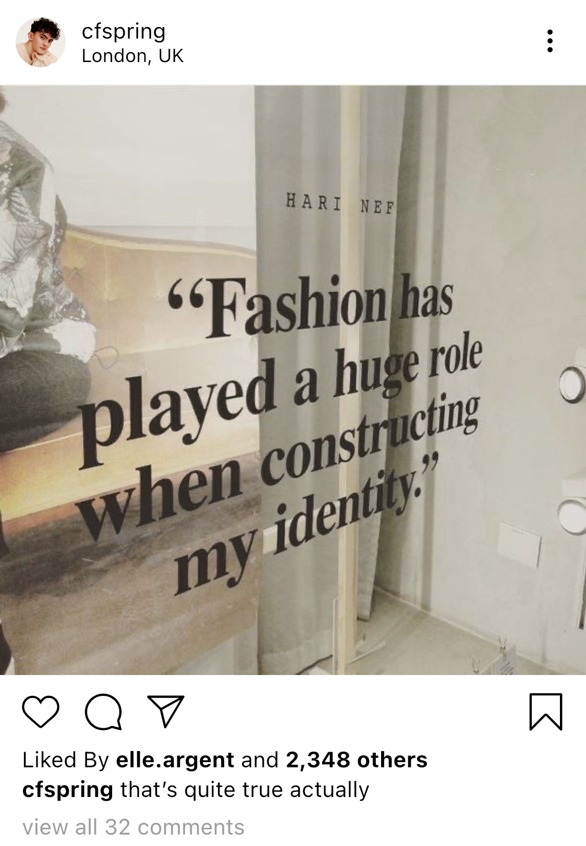Open the cfspring profile from post header
586x846 pixels.
pos(124,32)
